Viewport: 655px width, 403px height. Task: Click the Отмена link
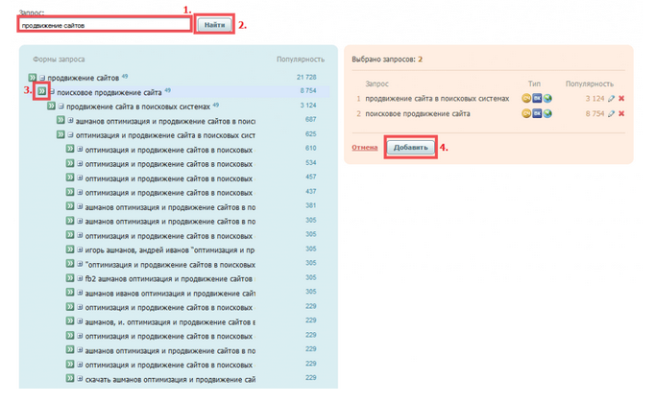coord(365,147)
